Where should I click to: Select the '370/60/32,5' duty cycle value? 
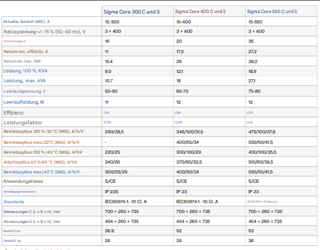click(x=189, y=162)
